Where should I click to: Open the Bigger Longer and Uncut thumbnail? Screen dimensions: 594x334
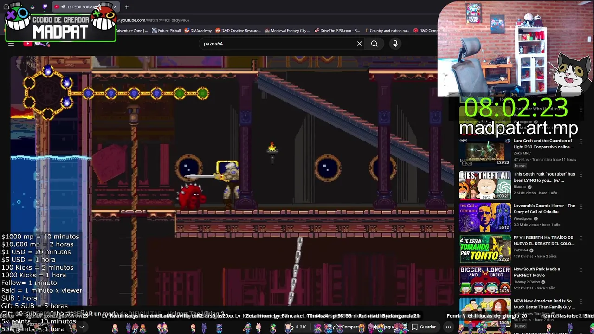coord(485,281)
